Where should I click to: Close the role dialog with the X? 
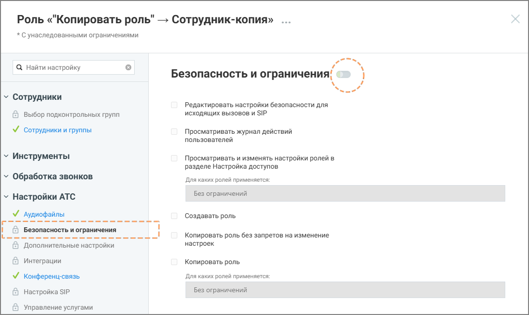[x=515, y=19]
